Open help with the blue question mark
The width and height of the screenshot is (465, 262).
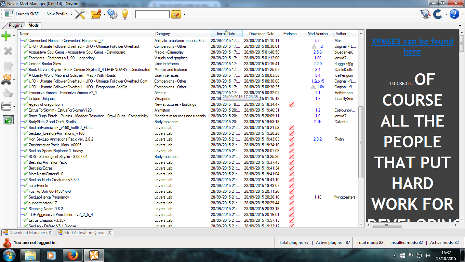point(454,14)
